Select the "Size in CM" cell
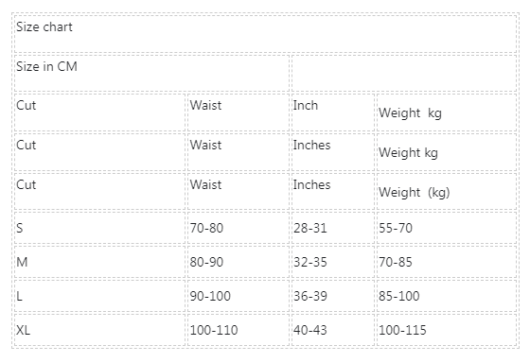530x363 pixels. [151, 73]
